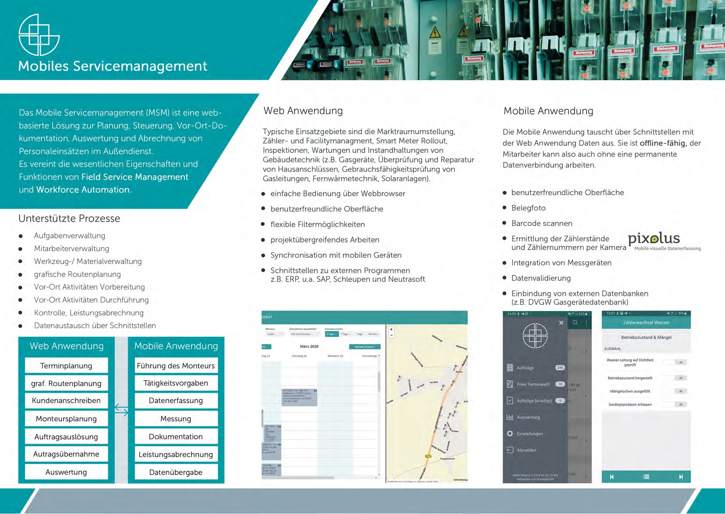Click the Führung des Monteurs box
The height and width of the screenshot is (514, 725).
[x=176, y=365]
